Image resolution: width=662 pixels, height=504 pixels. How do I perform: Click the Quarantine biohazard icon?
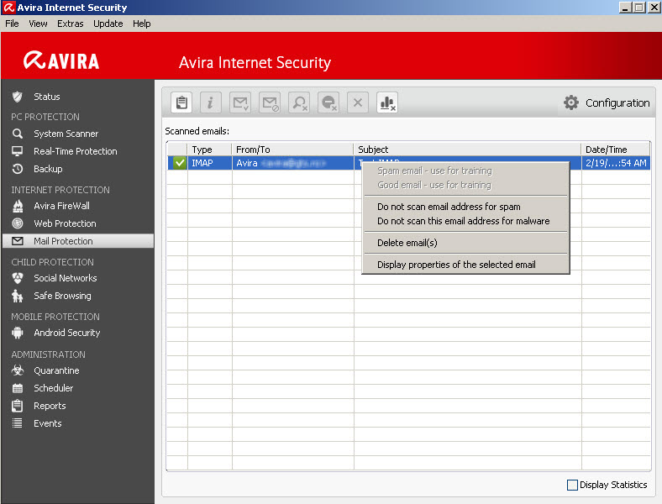click(18, 370)
